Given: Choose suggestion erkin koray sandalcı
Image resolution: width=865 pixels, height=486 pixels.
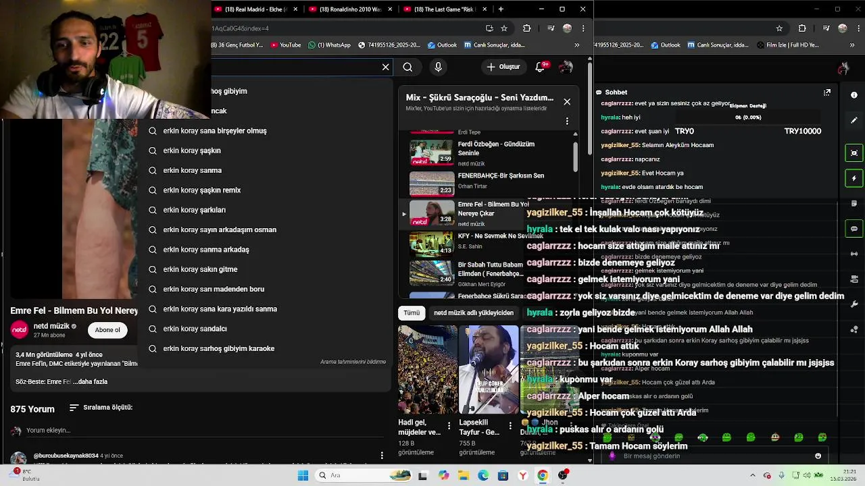Looking at the screenshot, I should pos(264,329).
